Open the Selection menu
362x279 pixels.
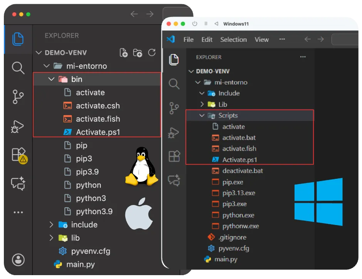pyautogui.click(x=233, y=40)
